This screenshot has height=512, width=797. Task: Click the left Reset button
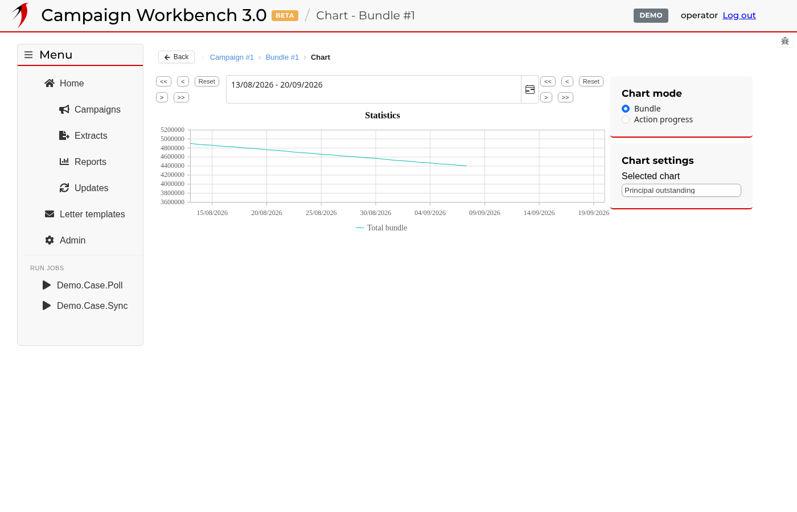(207, 81)
